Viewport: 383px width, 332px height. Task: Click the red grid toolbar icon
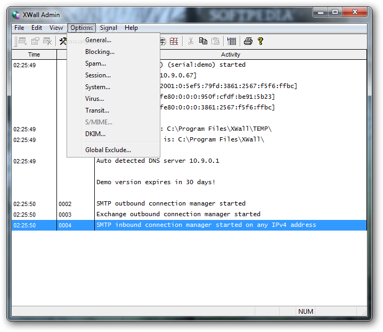coord(174,41)
